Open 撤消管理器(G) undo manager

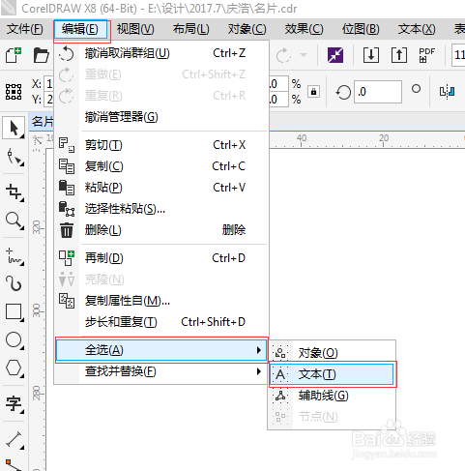point(161,117)
